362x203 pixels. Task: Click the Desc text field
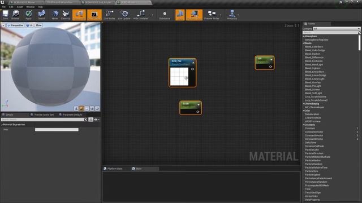[57, 130]
